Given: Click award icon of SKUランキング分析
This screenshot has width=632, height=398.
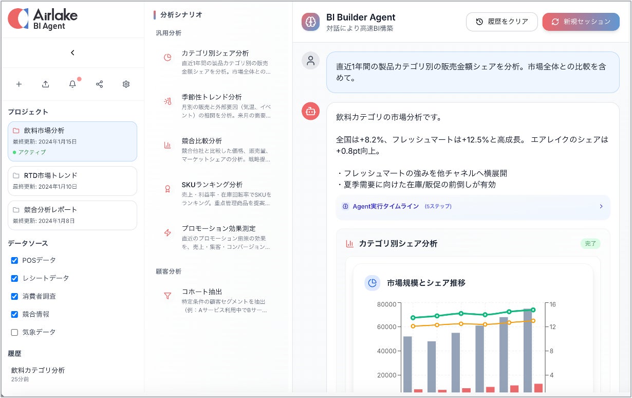Looking at the screenshot, I should point(168,189).
